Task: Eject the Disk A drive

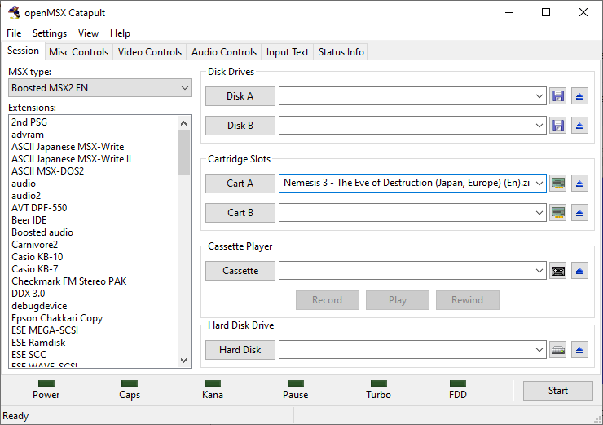Action: tap(579, 96)
